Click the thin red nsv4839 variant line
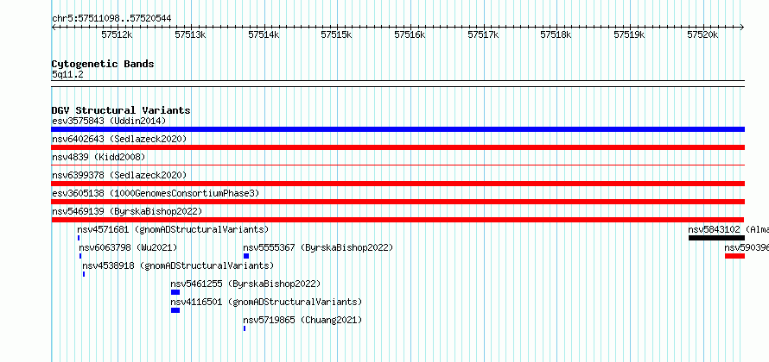This screenshot has height=362, width=769. point(397,165)
